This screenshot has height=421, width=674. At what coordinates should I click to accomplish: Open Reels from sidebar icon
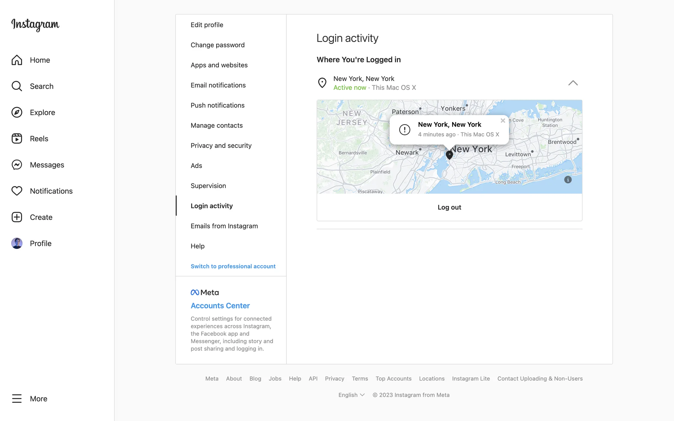[x=17, y=139]
